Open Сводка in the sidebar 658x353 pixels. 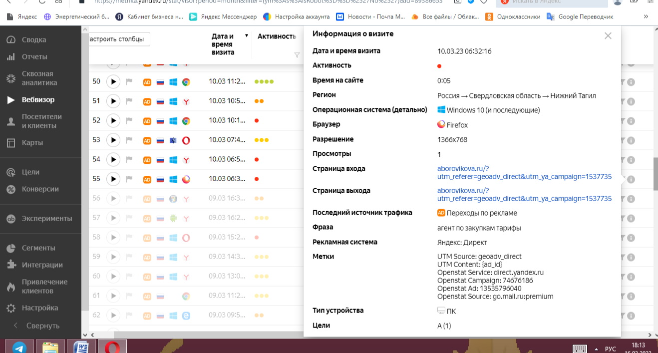(x=34, y=40)
